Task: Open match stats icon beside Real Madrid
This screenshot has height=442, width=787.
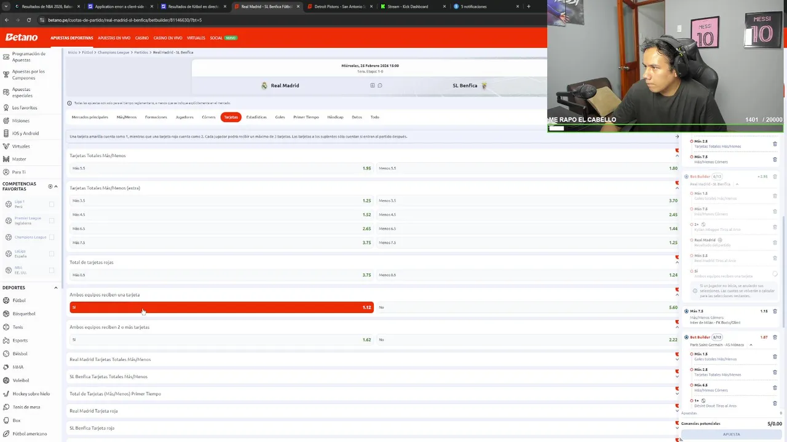Action: coord(372,85)
